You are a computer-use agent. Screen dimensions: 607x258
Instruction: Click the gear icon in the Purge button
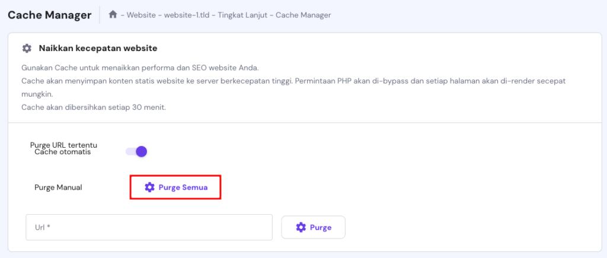pos(301,227)
